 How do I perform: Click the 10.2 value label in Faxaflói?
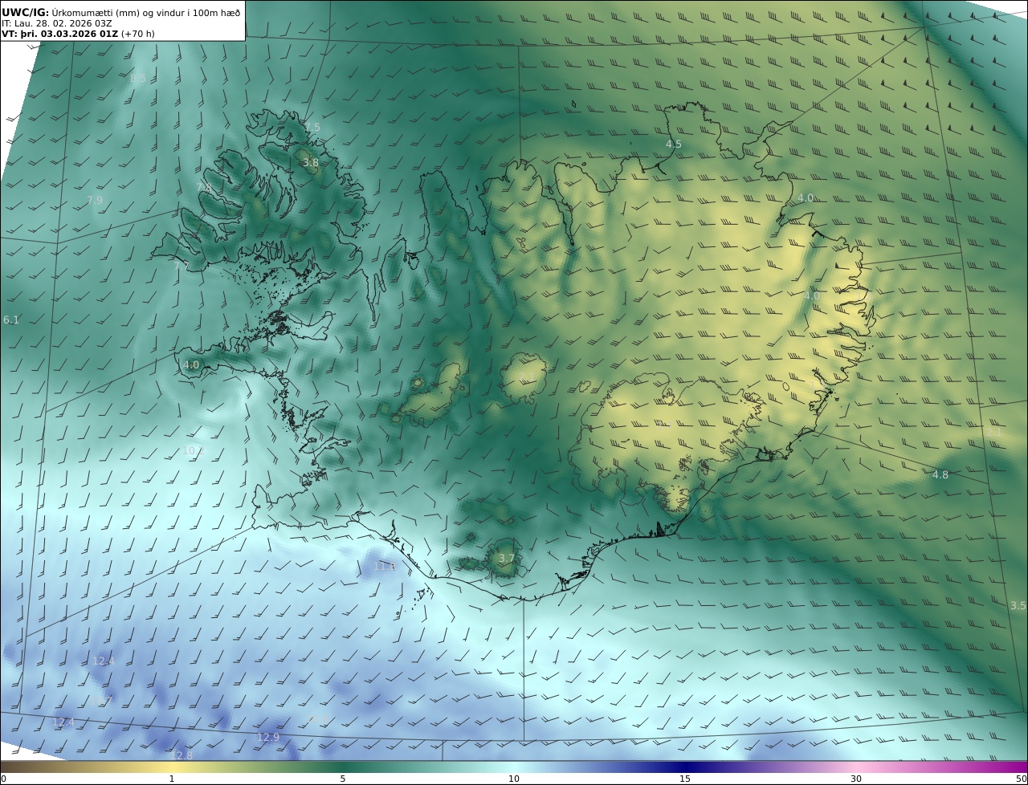[194, 451]
